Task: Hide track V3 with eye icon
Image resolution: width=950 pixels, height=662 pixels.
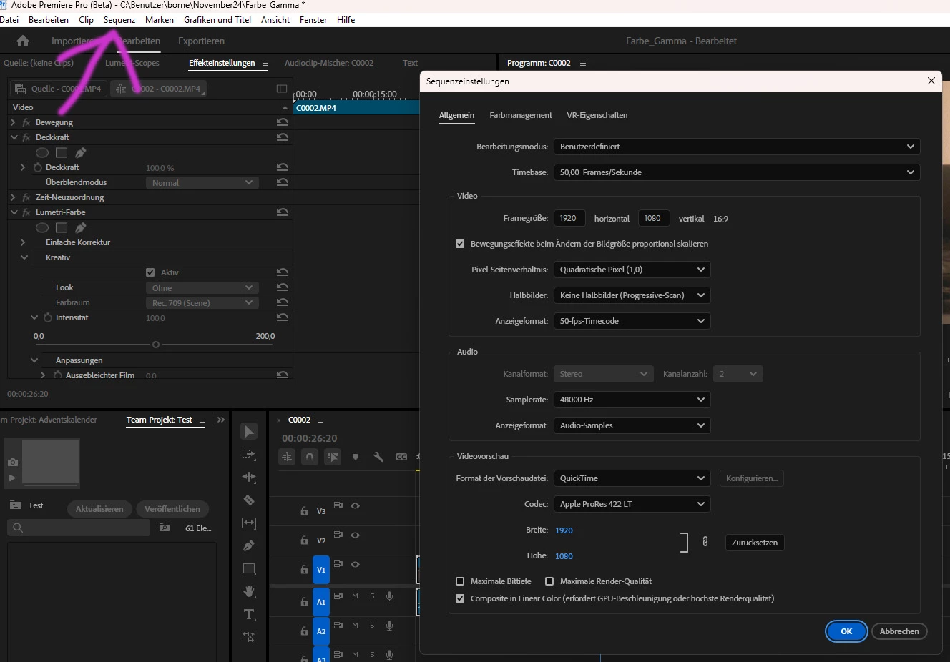Action: click(x=355, y=505)
